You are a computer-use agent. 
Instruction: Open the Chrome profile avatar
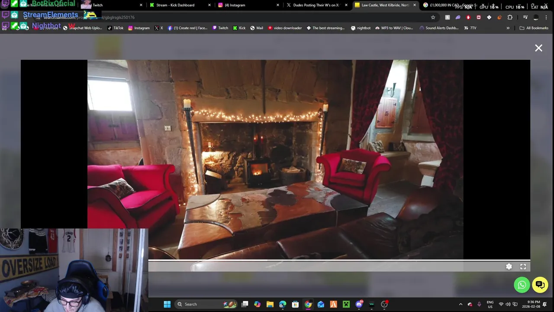[536, 17]
